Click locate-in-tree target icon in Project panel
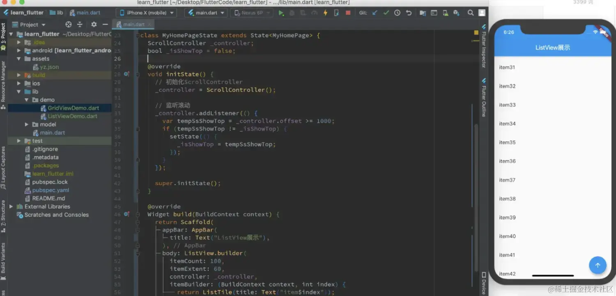This screenshot has width=616, height=296. tap(69, 25)
